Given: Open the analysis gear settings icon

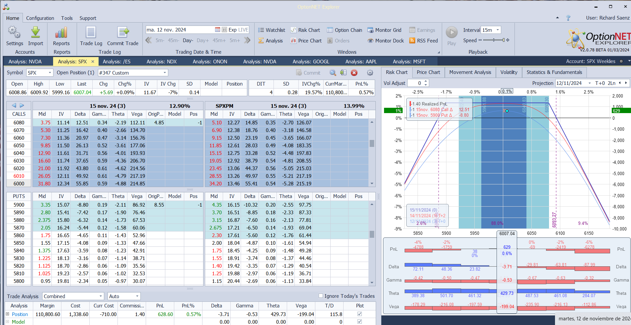Looking at the screenshot, I should pyautogui.click(x=370, y=73).
